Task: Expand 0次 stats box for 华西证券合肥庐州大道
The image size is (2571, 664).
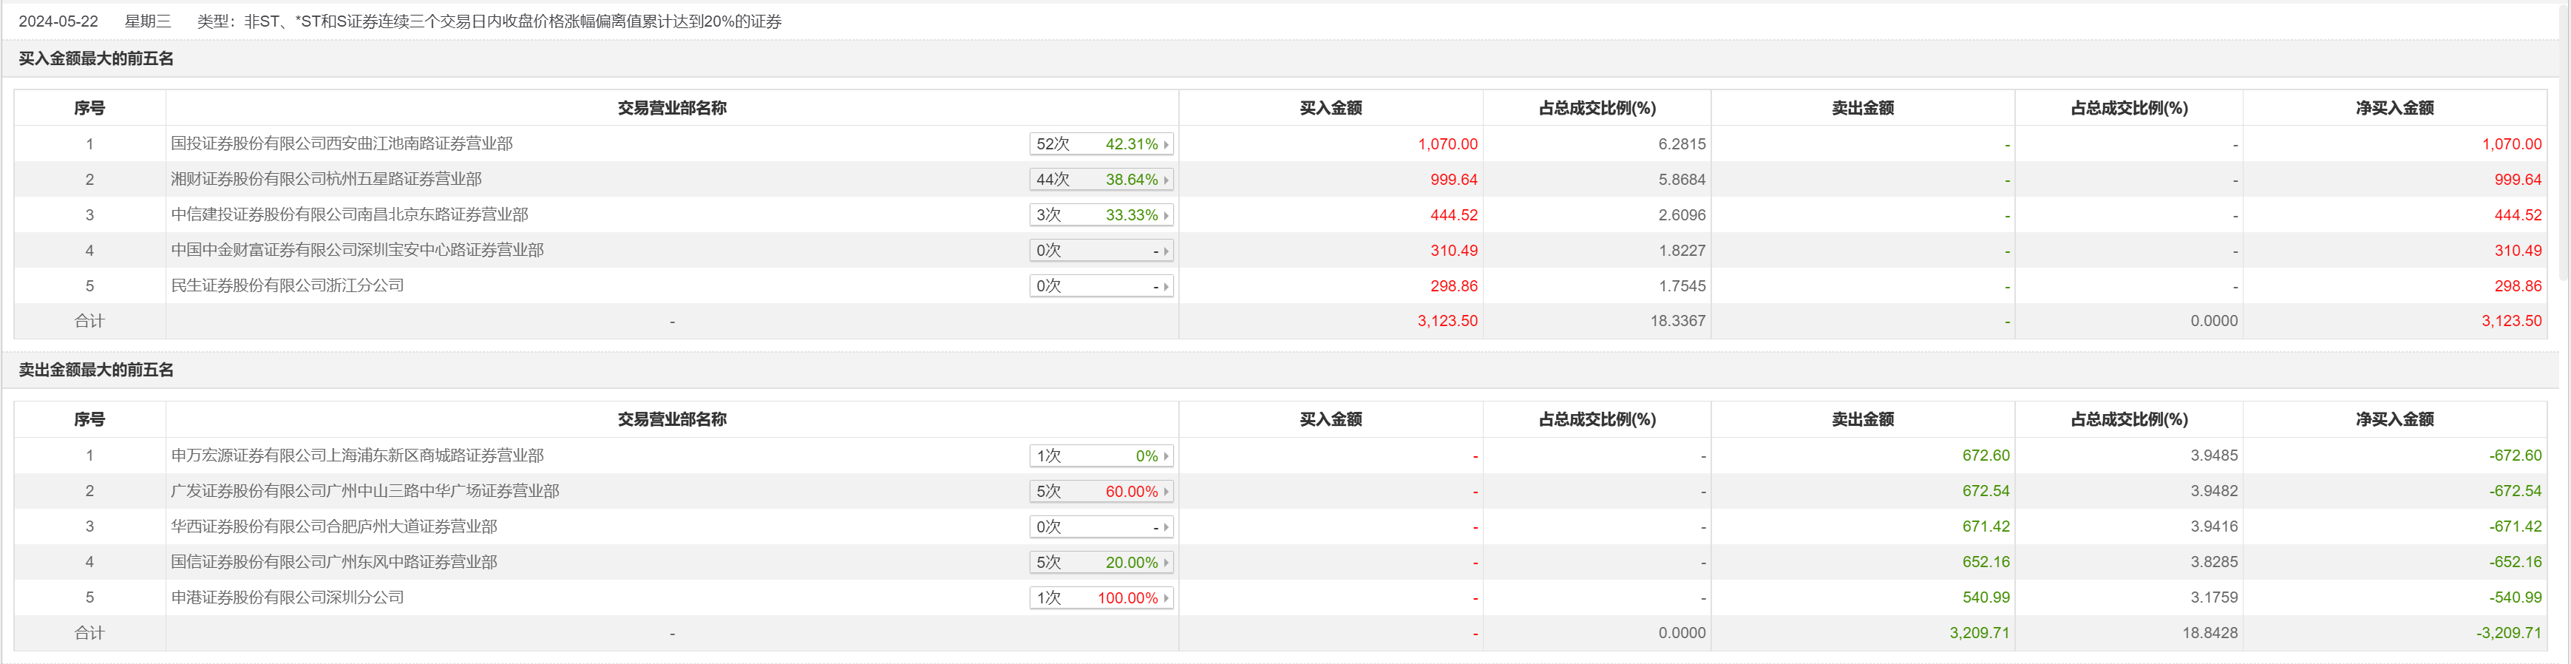Action: pyautogui.click(x=1101, y=527)
